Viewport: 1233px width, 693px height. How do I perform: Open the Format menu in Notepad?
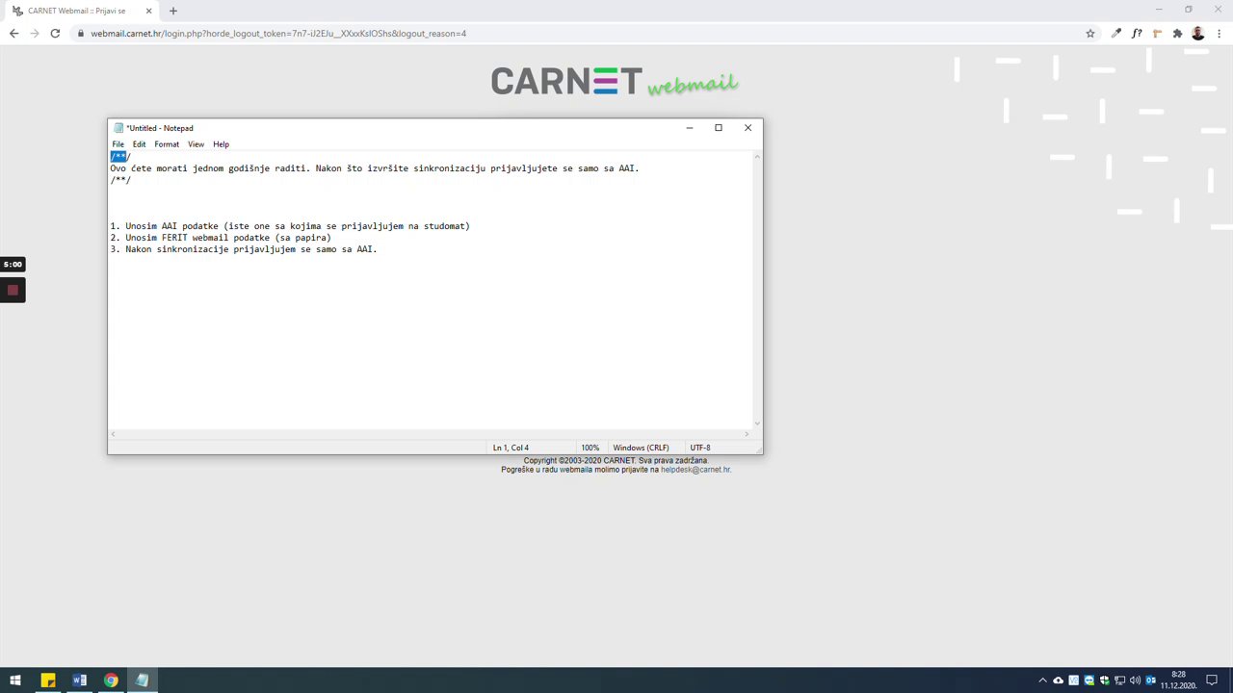point(167,144)
